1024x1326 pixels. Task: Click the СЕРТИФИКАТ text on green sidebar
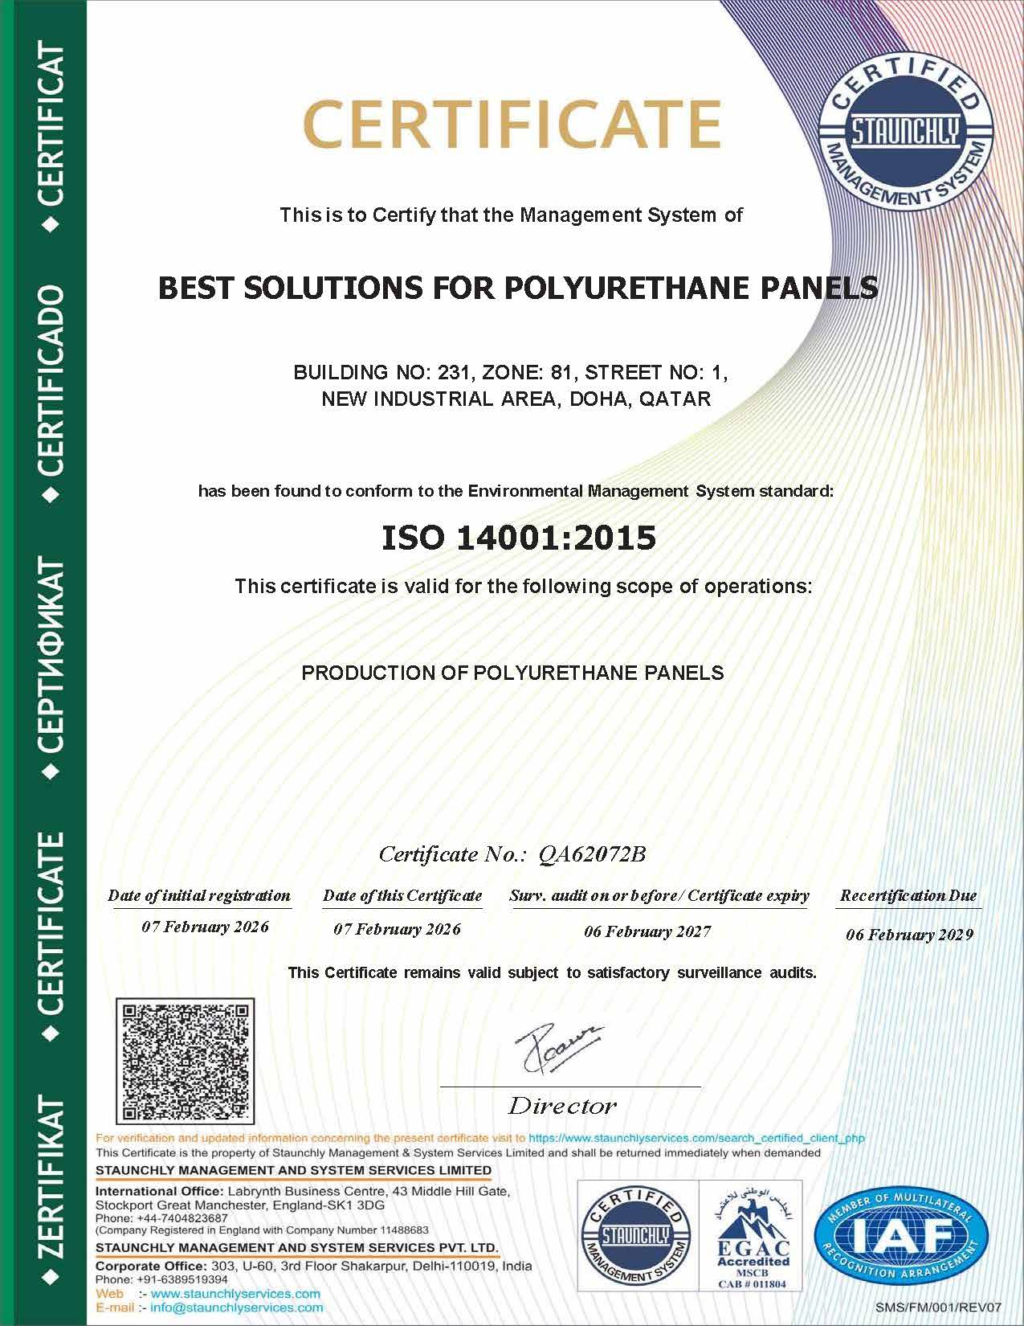point(51,656)
